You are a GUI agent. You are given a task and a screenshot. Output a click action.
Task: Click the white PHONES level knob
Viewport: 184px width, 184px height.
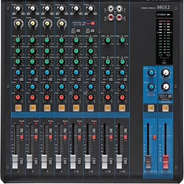165,86
